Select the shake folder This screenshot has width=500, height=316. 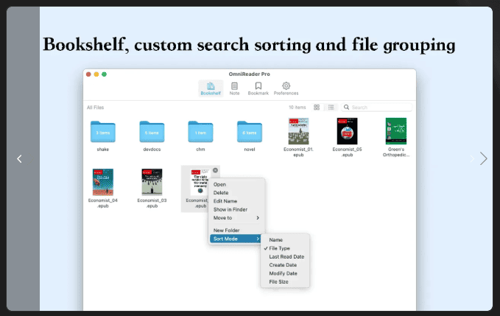pos(102,132)
